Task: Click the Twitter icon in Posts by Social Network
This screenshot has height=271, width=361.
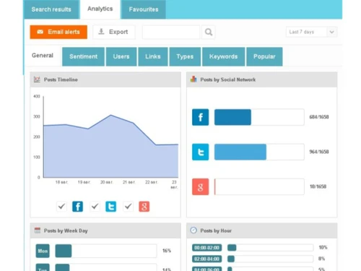Action: 200,152
